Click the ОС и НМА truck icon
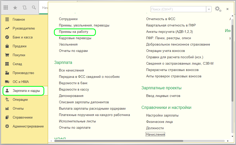 (7, 82)
